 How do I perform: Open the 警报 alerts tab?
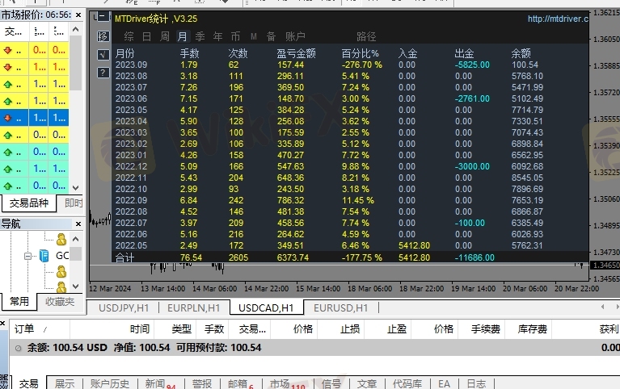pos(202,383)
